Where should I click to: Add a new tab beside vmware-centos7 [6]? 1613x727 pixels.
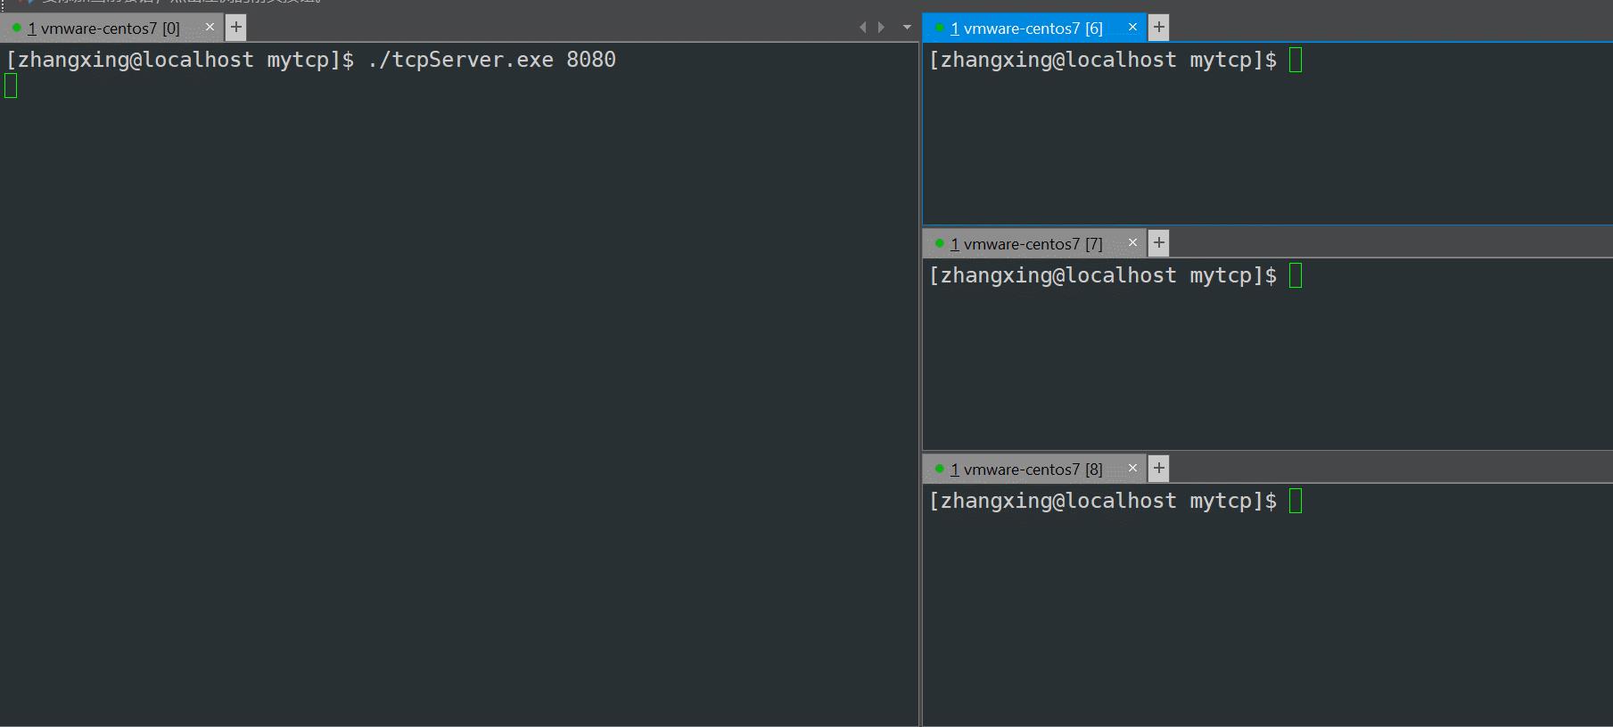click(x=1158, y=27)
